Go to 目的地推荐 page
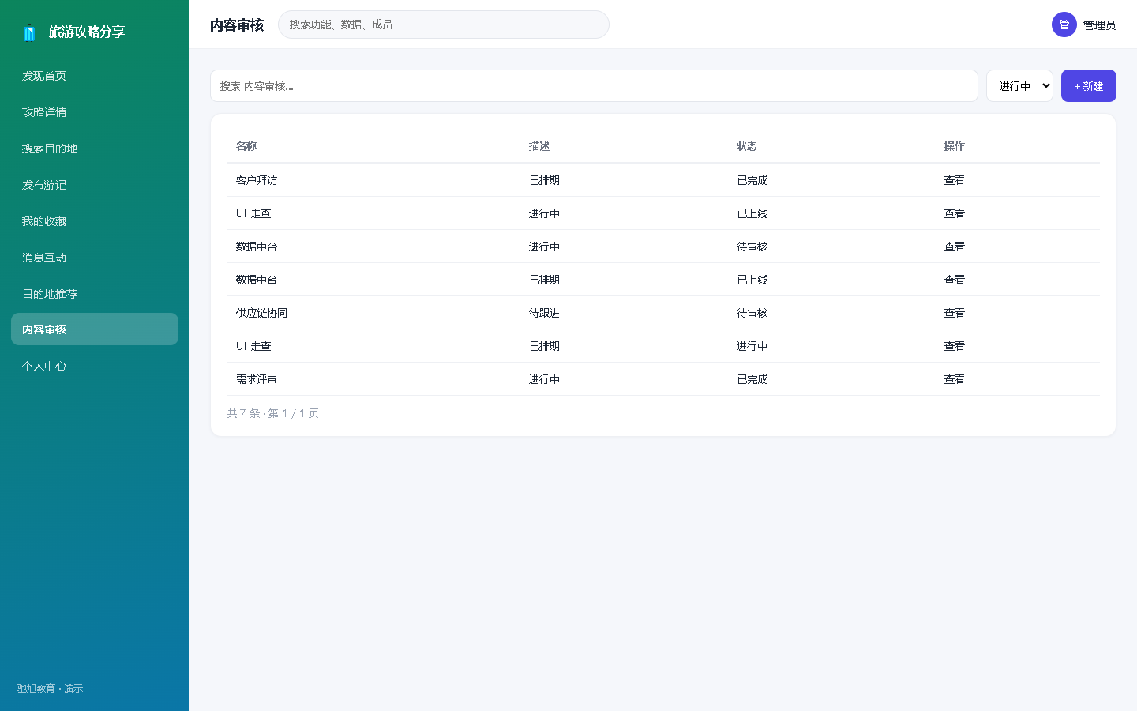Screen dimensions: 1137x711 (95, 294)
